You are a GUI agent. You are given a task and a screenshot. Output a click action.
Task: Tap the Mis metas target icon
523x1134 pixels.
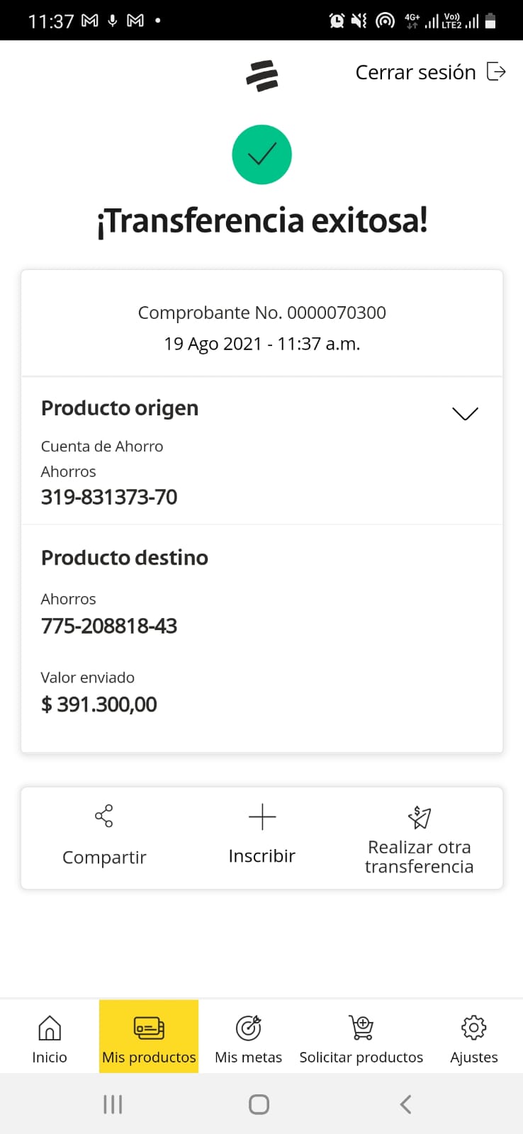pos(248,1028)
